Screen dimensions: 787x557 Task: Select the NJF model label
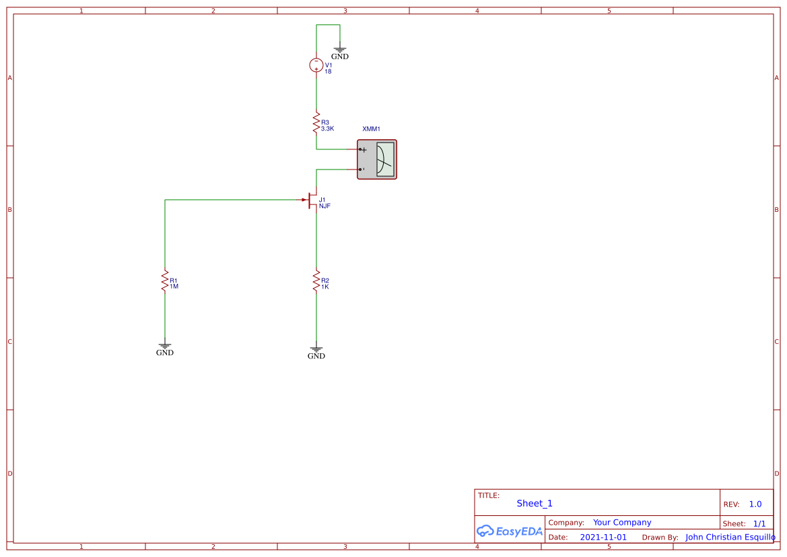324,206
